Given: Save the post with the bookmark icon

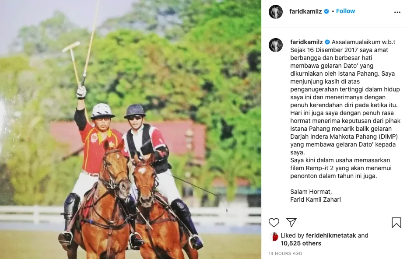Looking at the screenshot, I should coord(396,223).
